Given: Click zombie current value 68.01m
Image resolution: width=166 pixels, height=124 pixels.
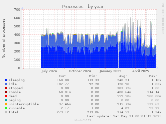Looking at the screenshot, I should click(x=65, y=92).
